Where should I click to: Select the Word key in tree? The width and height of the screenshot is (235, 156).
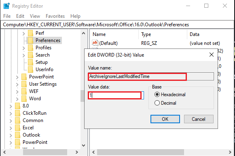point(35,99)
